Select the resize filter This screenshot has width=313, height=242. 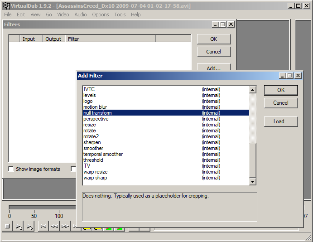(166, 125)
